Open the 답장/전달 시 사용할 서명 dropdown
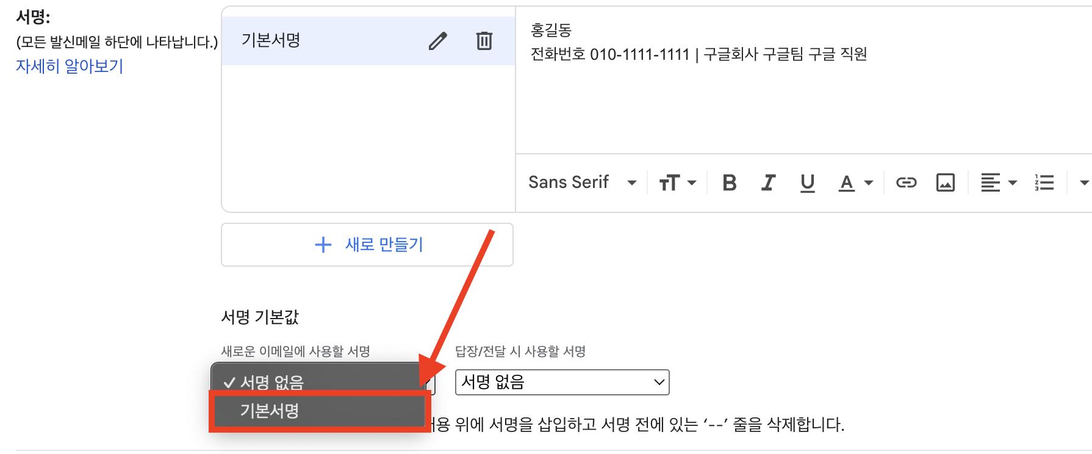The image size is (1092, 454). tap(562, 382)
